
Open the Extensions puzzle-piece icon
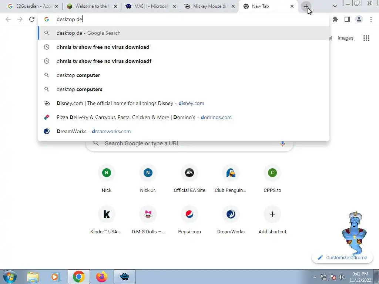tap(335, 19)
